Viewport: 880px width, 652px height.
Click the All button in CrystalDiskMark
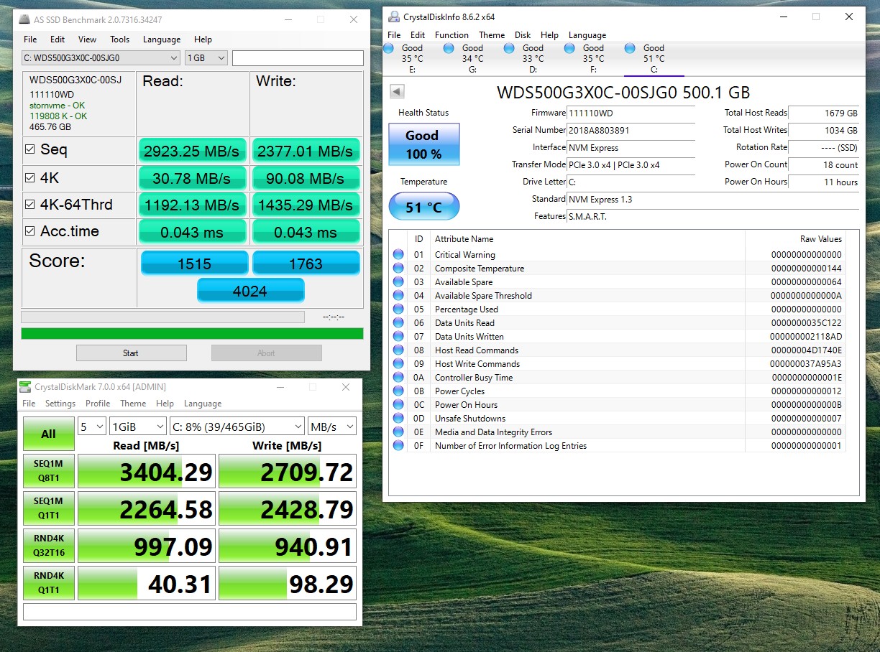point(49,434)
